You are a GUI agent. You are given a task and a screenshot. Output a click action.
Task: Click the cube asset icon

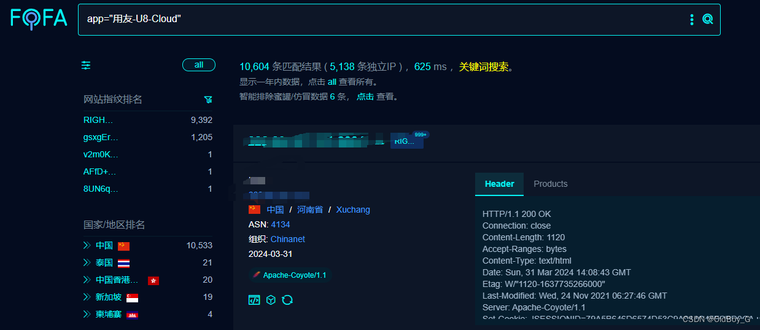(271, 300)
